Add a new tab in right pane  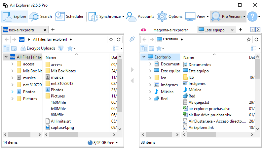point(241,30)
